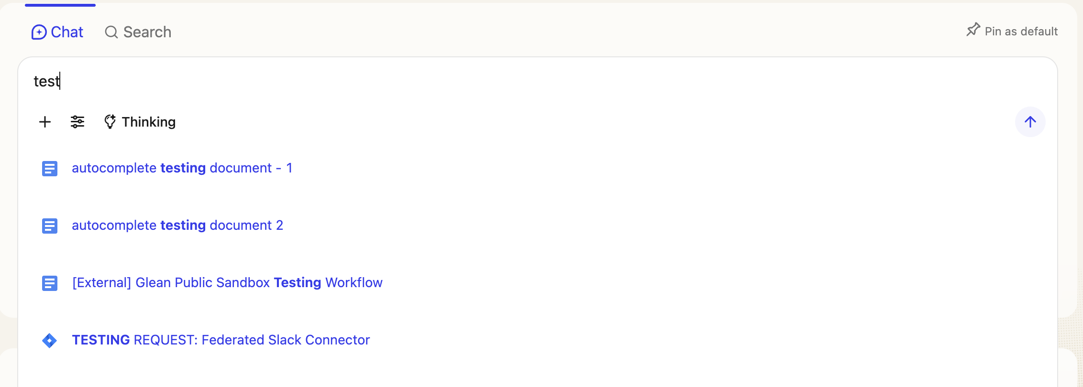Click the plus attachment icon

45,122
